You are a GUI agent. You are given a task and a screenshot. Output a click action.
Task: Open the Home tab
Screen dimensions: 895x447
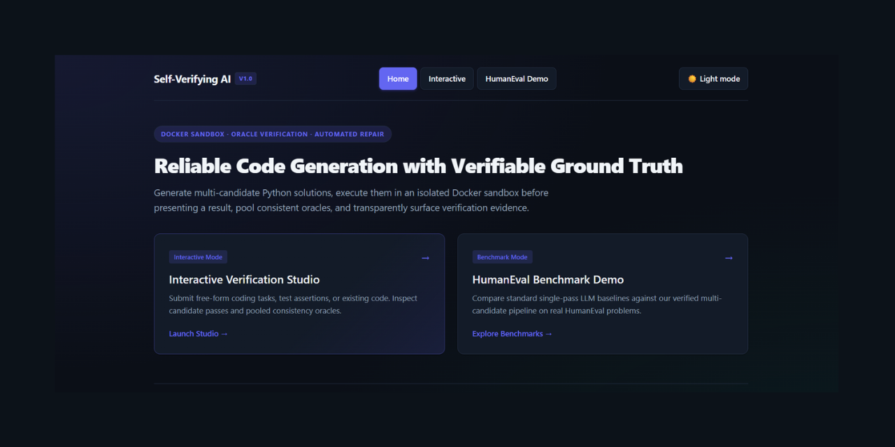[x=398, y=79]
